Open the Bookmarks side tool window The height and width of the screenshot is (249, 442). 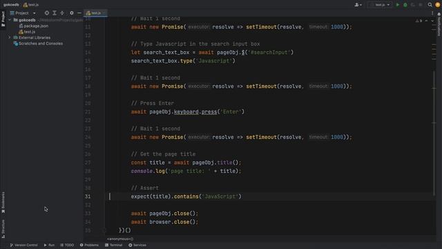(3, 203)
